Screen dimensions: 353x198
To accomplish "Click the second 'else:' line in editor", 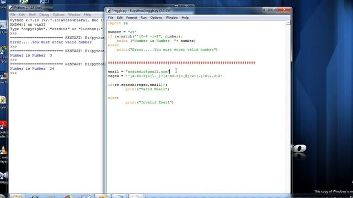I will click(x=113, y=98).
